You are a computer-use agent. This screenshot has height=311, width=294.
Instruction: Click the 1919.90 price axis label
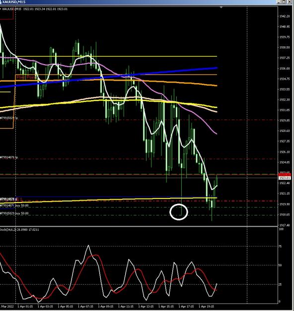tap(285, 204)
